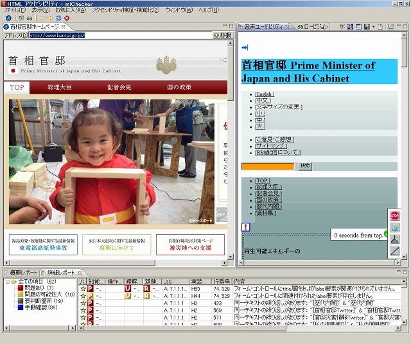The height and width of the screenshot is (344, 411).
Task: Click the 総理大臣 navigation tab on the webpage
Action: (60, 87)
